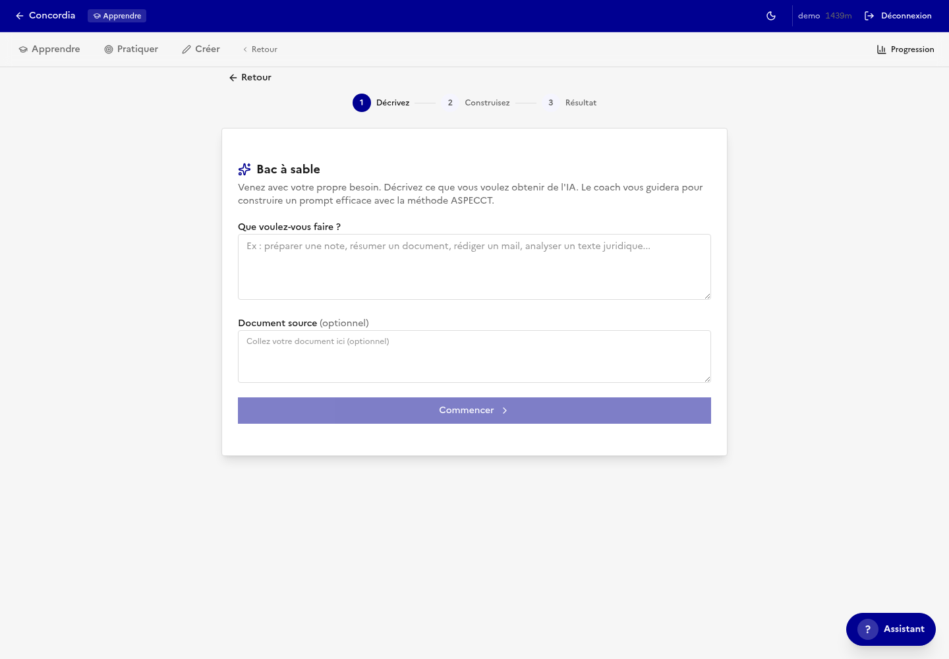Focus the Document source text area
This screenshot has width=949, height=659.
474,357
